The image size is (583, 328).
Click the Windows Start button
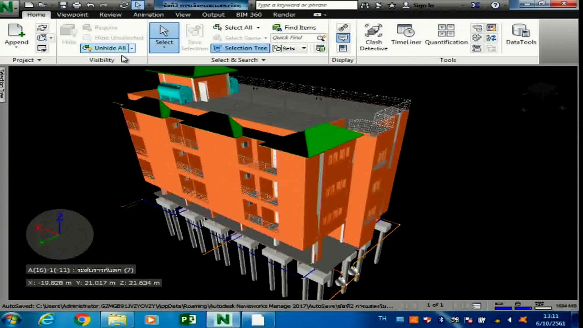pyautogui.click(x=11, y=320)
